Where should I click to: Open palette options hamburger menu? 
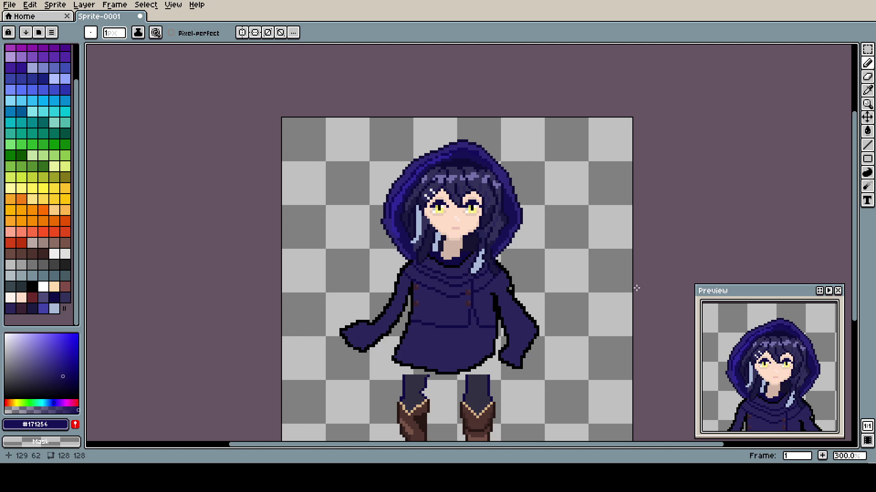click(x=52, y=32)
